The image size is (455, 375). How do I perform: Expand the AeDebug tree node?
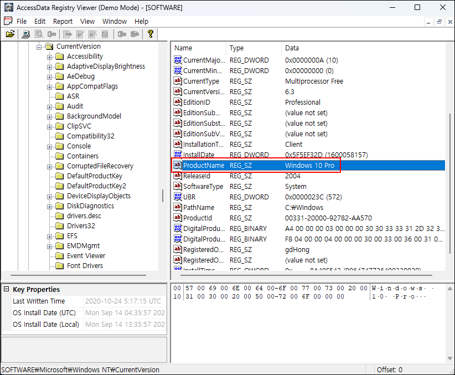[x=50, y=77]
